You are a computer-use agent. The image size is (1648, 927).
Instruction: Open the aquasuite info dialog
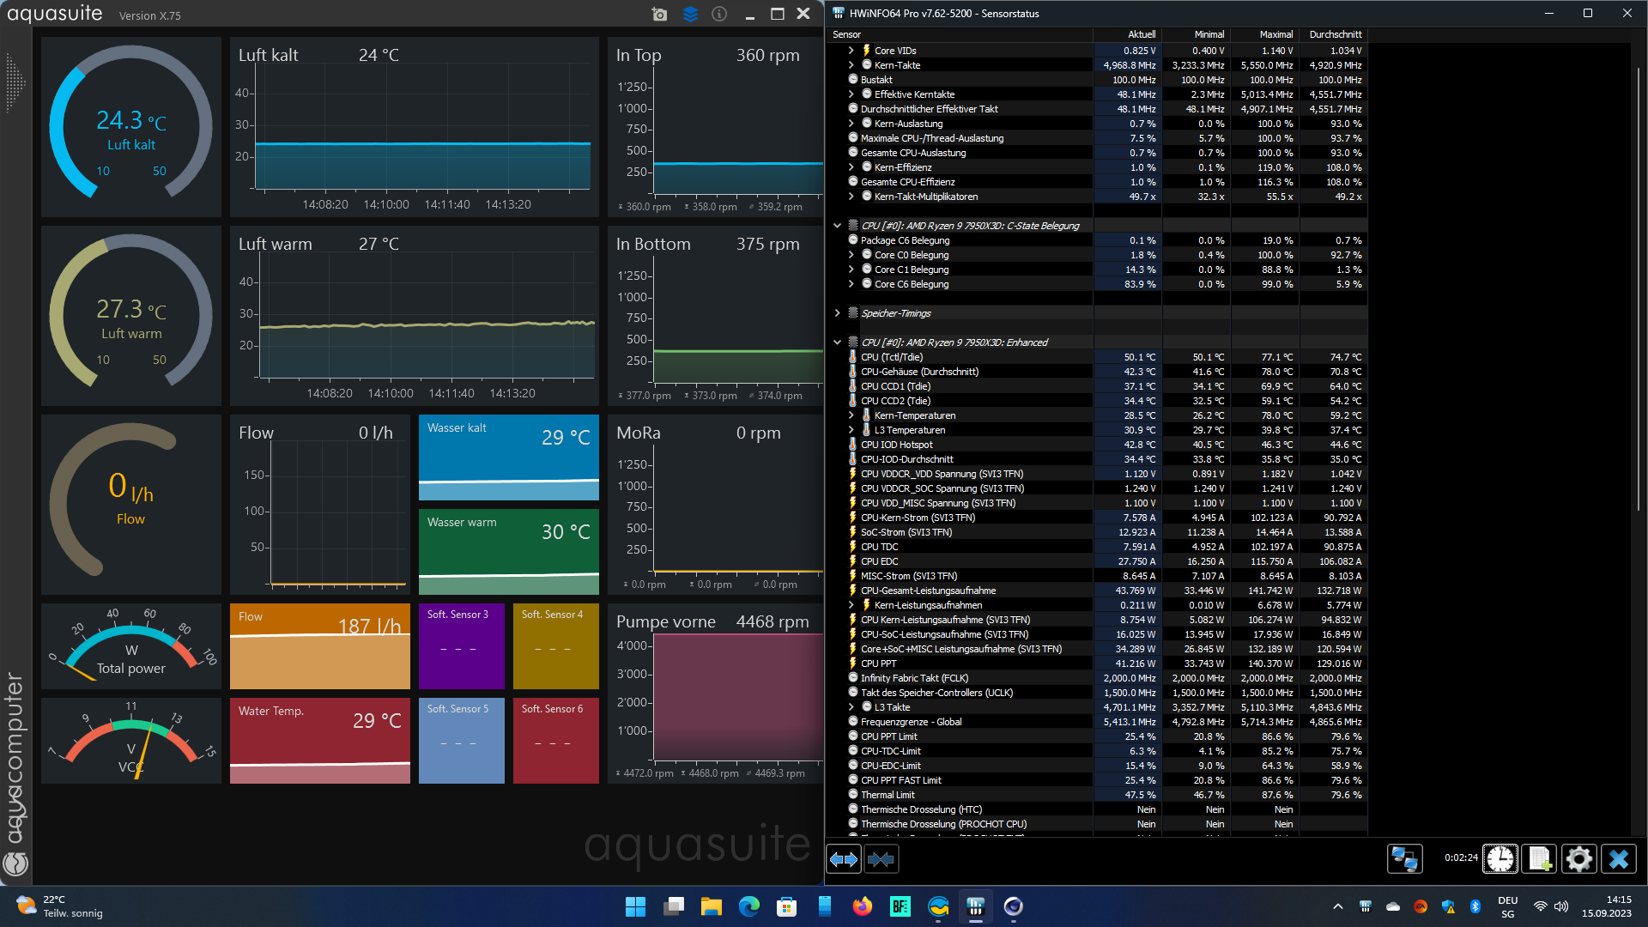click(x=719, y=14)
